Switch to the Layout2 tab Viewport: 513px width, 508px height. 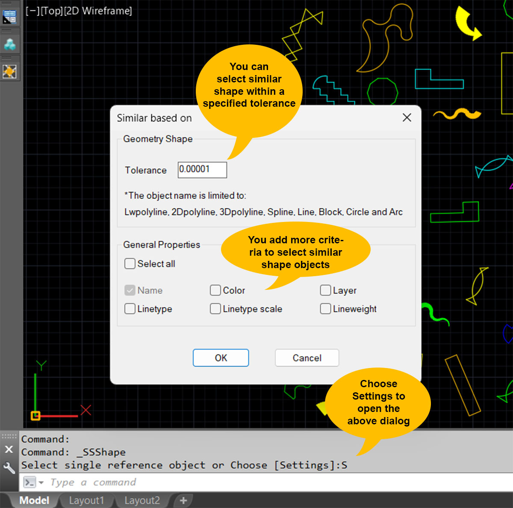pyautogui.click(x=142, y=500)
